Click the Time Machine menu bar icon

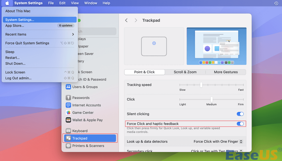276,3
